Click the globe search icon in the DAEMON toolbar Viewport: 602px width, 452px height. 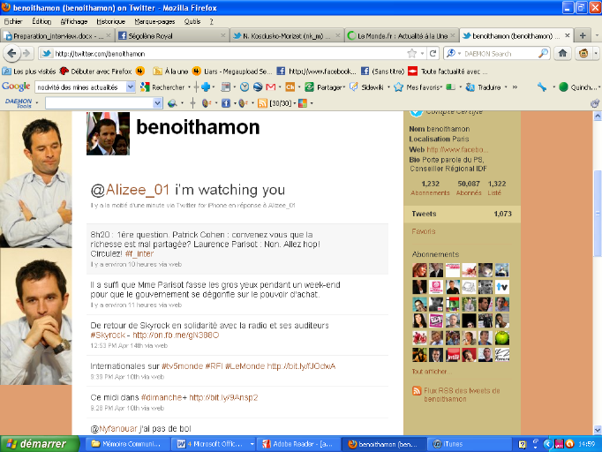tap(172, 103)
